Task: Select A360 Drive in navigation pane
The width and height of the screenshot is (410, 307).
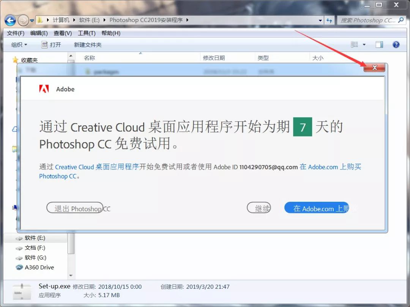Action: 39,267
